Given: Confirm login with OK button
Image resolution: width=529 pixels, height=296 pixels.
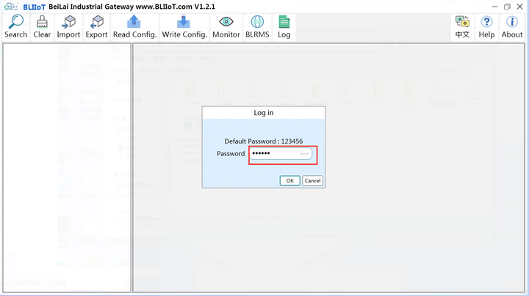Looking at the screenshot, I should tap(289, 181).
